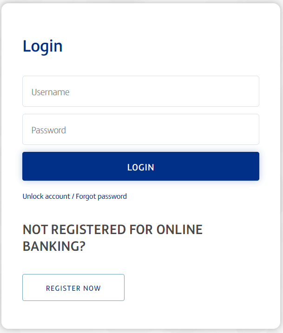Viewport: 283px width, 333px height.
Task: Click the Username input field
Action: 140,91
